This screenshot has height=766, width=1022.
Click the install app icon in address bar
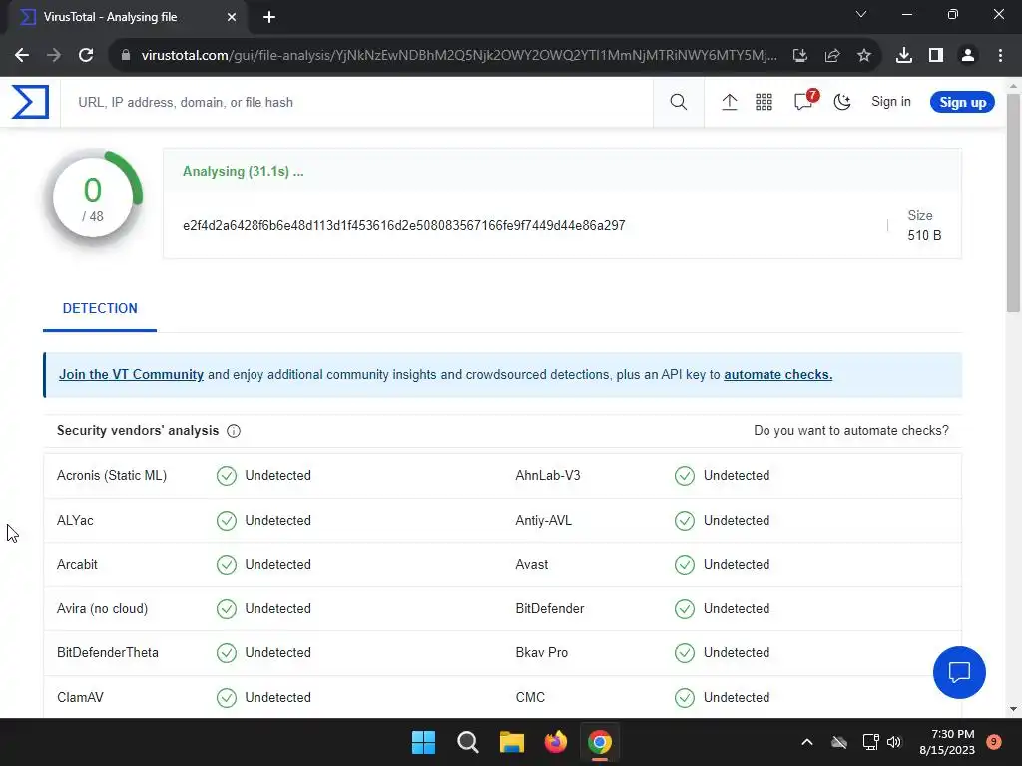800,56
